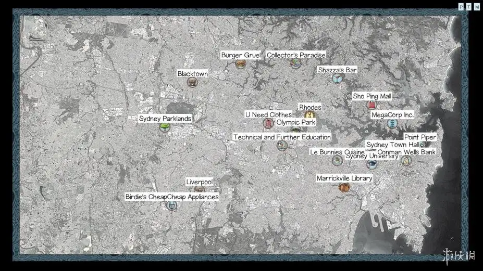Select the Technical and Further Education icon
Viewport: 483px width, 271px height.
(x=282, y=146)
